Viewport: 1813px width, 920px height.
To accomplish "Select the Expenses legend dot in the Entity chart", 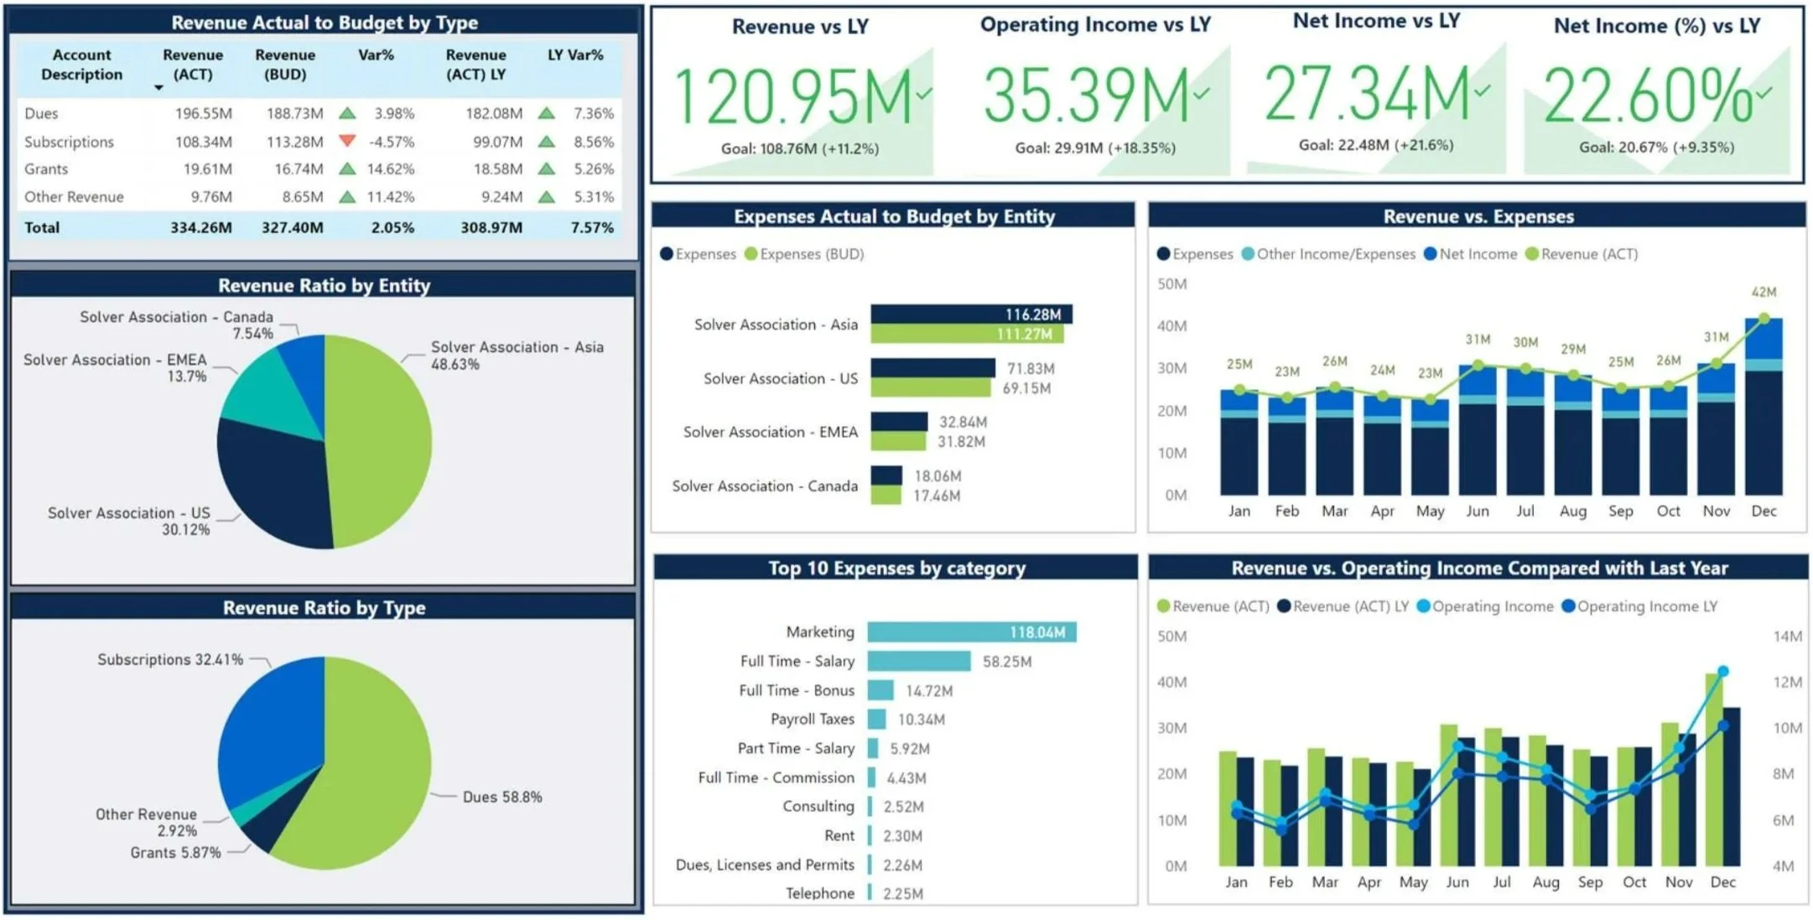I will coord(667,253).
